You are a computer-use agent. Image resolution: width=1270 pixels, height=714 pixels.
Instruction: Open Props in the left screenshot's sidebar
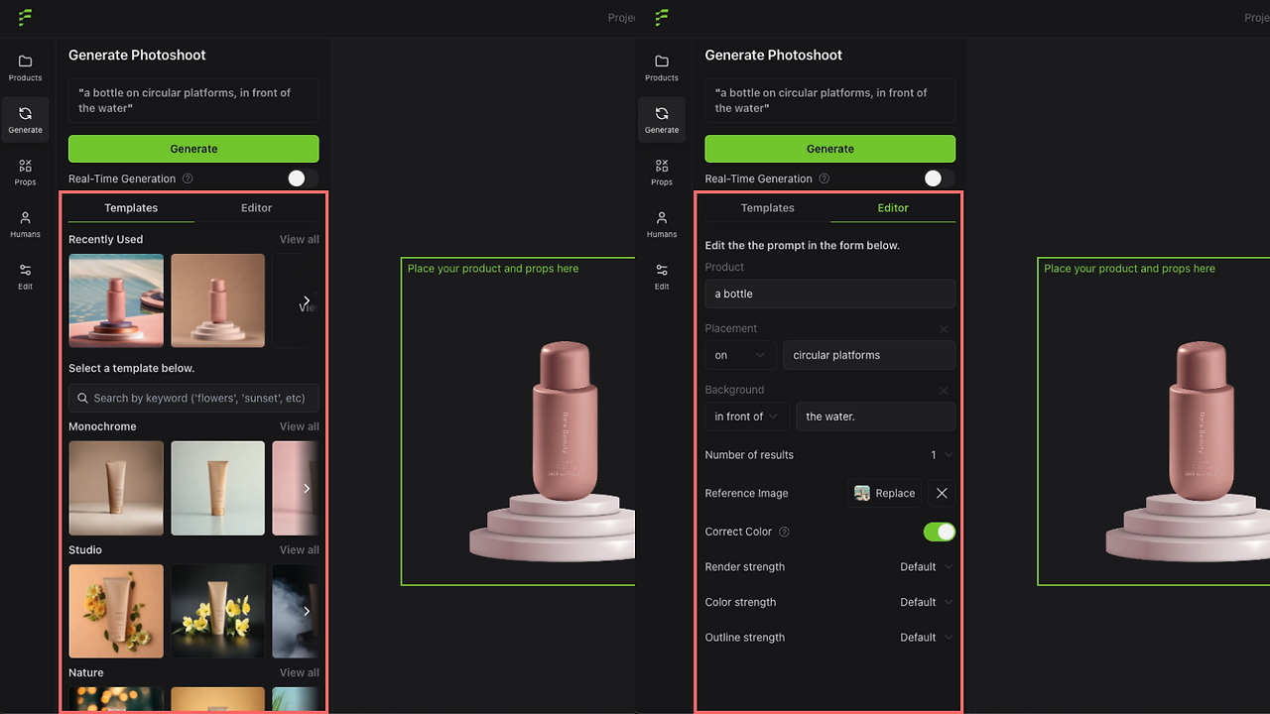(x=25, y=173)
